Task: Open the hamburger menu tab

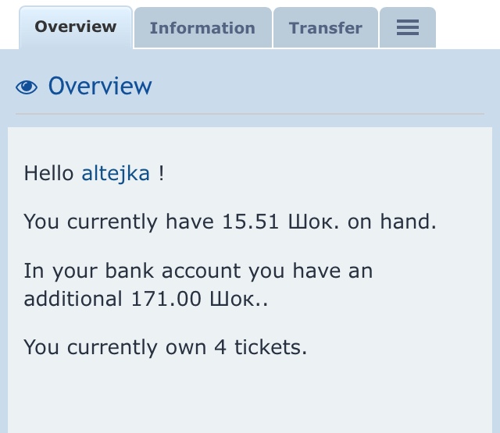Action: pyautogui.click(x=407, y=28)
